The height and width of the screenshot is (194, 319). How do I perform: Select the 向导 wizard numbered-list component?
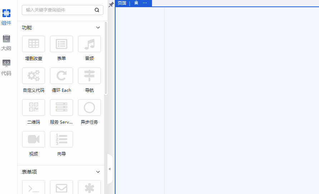[x=62, y=139]
